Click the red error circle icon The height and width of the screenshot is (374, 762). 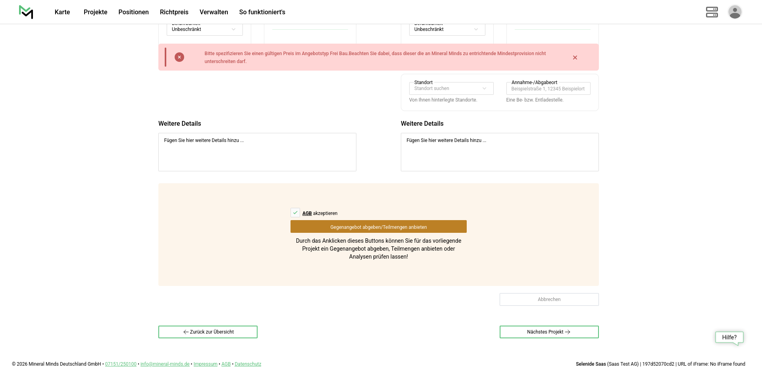[179, 57]
